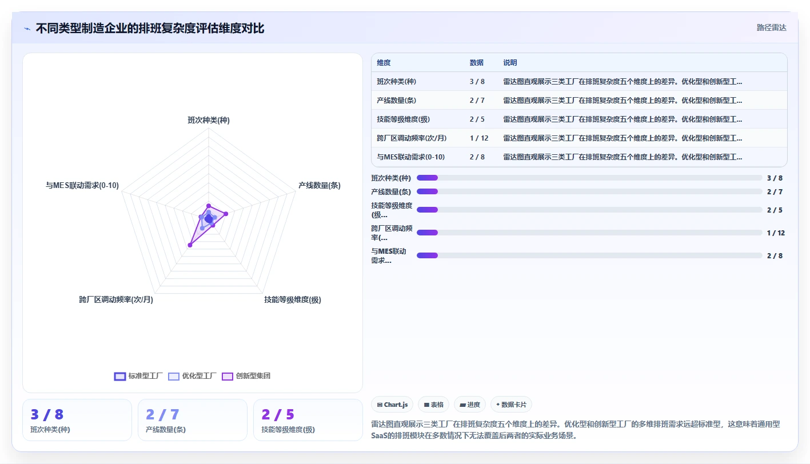Click the chart title 不同类型制造企业的排班复杂度评估维度对比
Image resolution: width=810 pixels, height=464 pixels.
(x=150, y=28)
